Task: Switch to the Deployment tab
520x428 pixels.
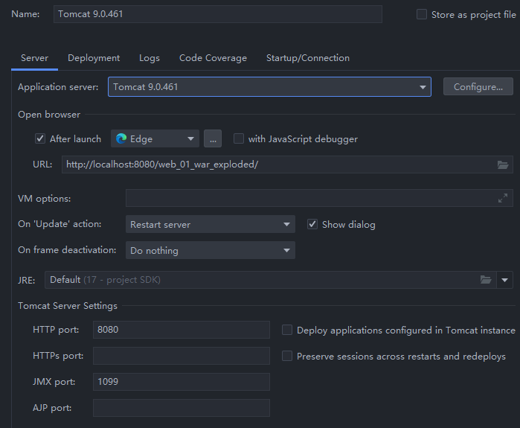Action: point(94,58)
